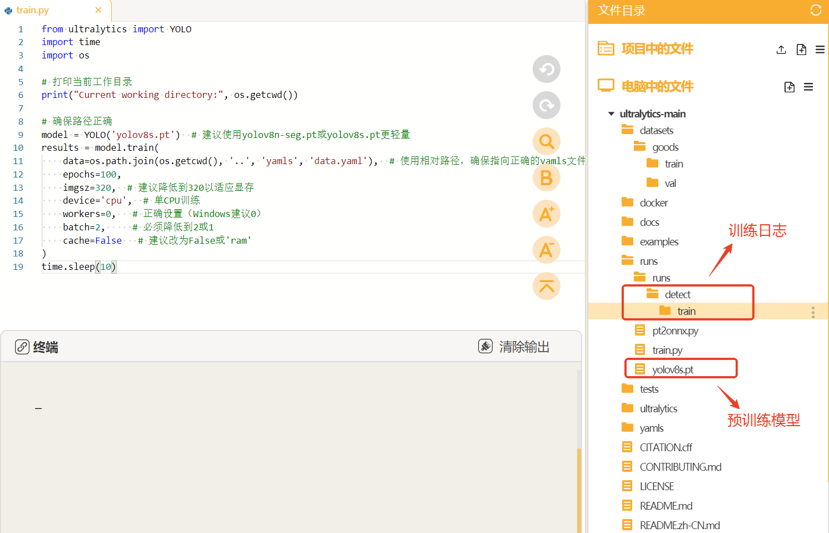This screenshot has height=533, width=829.
Task: Open computer files menu icon
Action: pyautogui.click(x=808, y=87)
